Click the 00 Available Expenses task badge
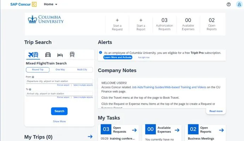The width and height of the screenshot is (244, 141). point(151,129)
